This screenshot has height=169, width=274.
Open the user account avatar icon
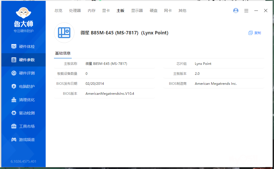point(236,11)
